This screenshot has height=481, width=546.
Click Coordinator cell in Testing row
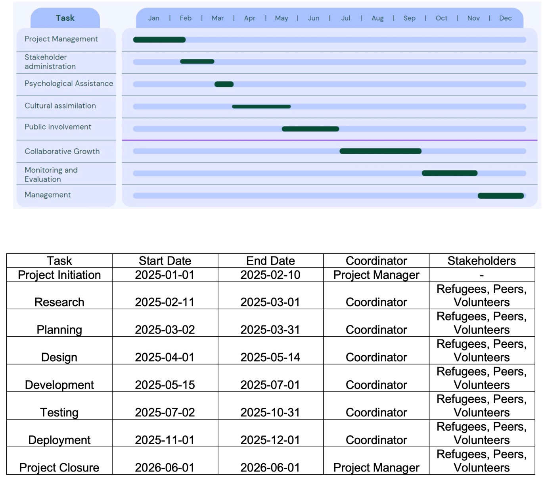point(376,406)
